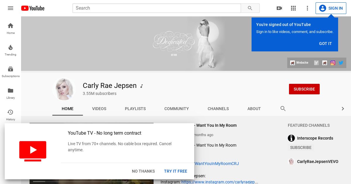Click the Dedicated album banner image
351x184 pixels.
tap(186, 44)
